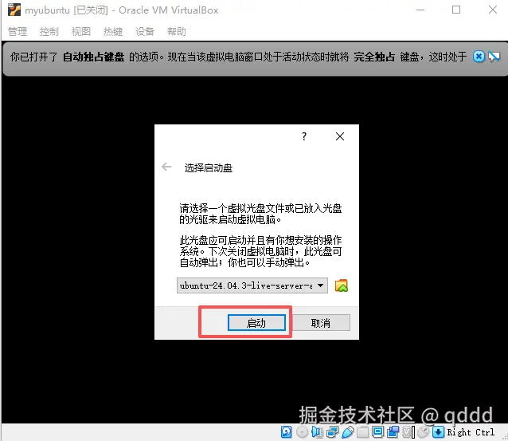
Task: Click the Right Ctrl host key label
Action: pos(471,432)
